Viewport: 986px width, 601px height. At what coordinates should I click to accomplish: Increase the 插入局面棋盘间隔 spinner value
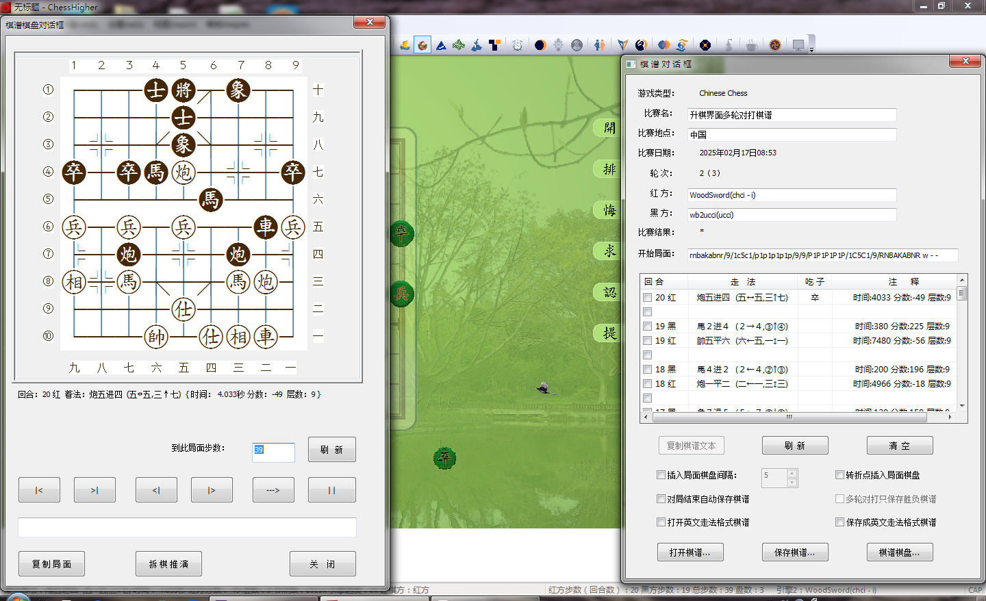click(x=792, y=473)
